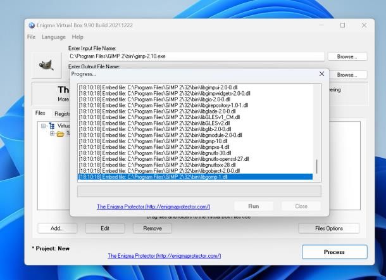Open the File menu
The height and width of the screenshot is (280, 386).
[x=31, y=37]
